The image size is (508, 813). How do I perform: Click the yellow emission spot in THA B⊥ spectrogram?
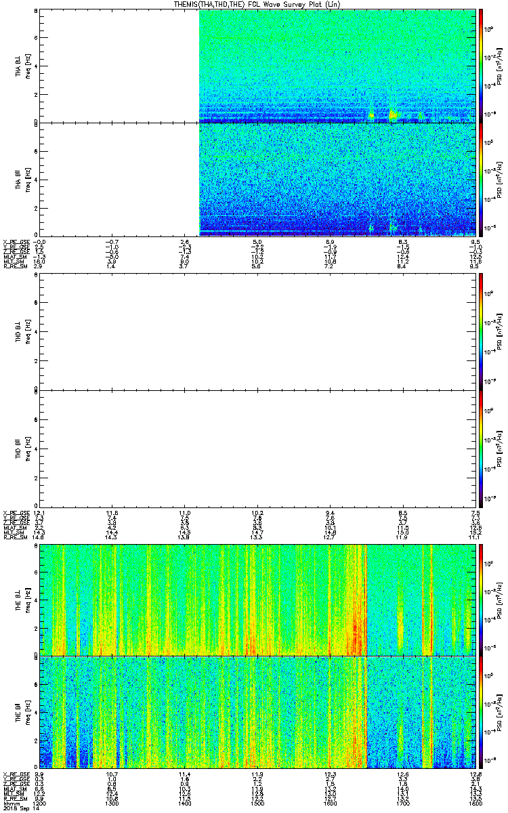tap(393, 115)
